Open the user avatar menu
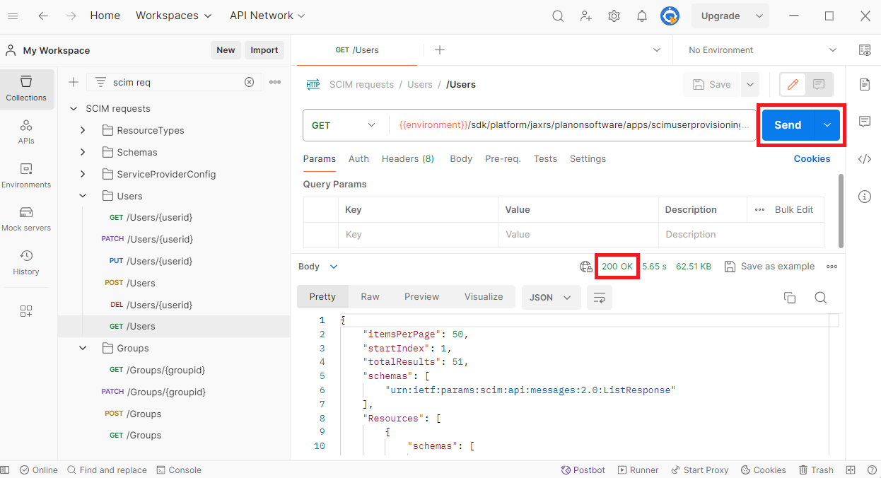The width and height of the screenshot is (881, 478). click(670, 16)
